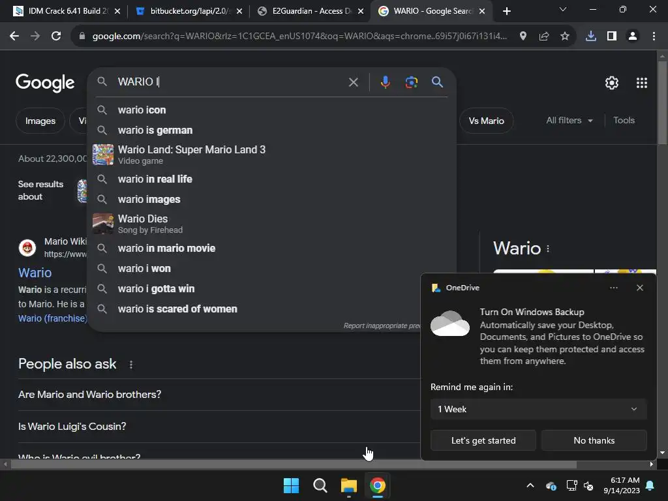The width and height of the screenshot is (668, 501).
Task: Click the location pin icon in address bar
Action: (x=523, y=37)
